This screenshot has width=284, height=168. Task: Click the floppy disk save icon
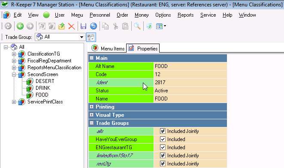pos(83,27)
